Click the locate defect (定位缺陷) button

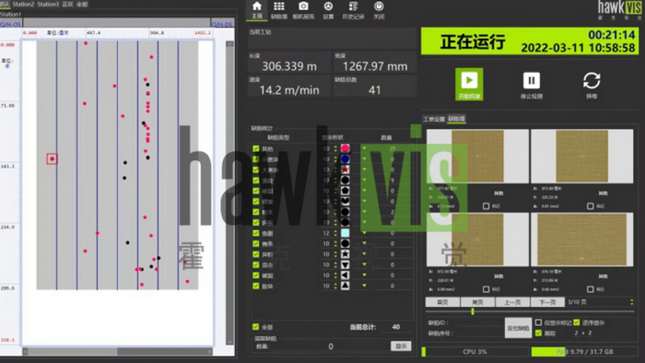pos(518,328)
